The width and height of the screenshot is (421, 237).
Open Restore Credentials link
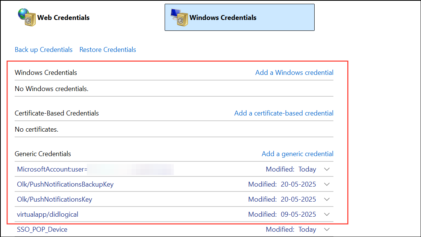[x=108, y=50]
